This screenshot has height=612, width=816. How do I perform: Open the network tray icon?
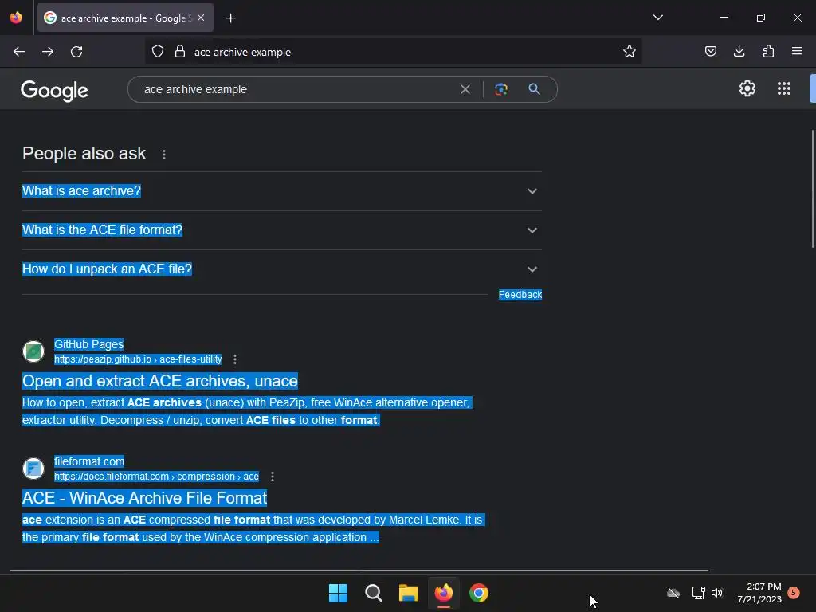tap(698, 593)
